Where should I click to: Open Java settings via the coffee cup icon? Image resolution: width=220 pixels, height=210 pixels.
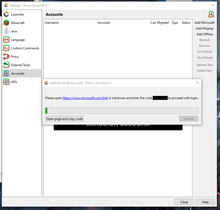point(6,31)
